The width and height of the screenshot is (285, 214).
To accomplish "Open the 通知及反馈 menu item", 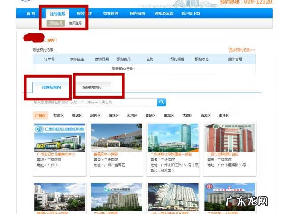I will pyautogui.click(x=164, y=13).
